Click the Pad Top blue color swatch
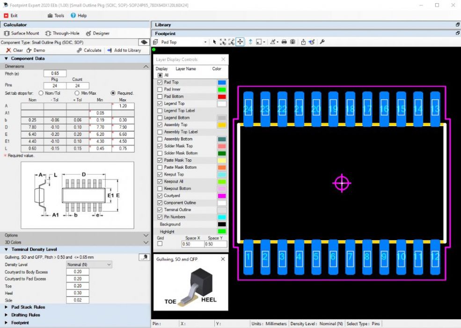Viewport: 461px width, 328px height. point(222,82)
